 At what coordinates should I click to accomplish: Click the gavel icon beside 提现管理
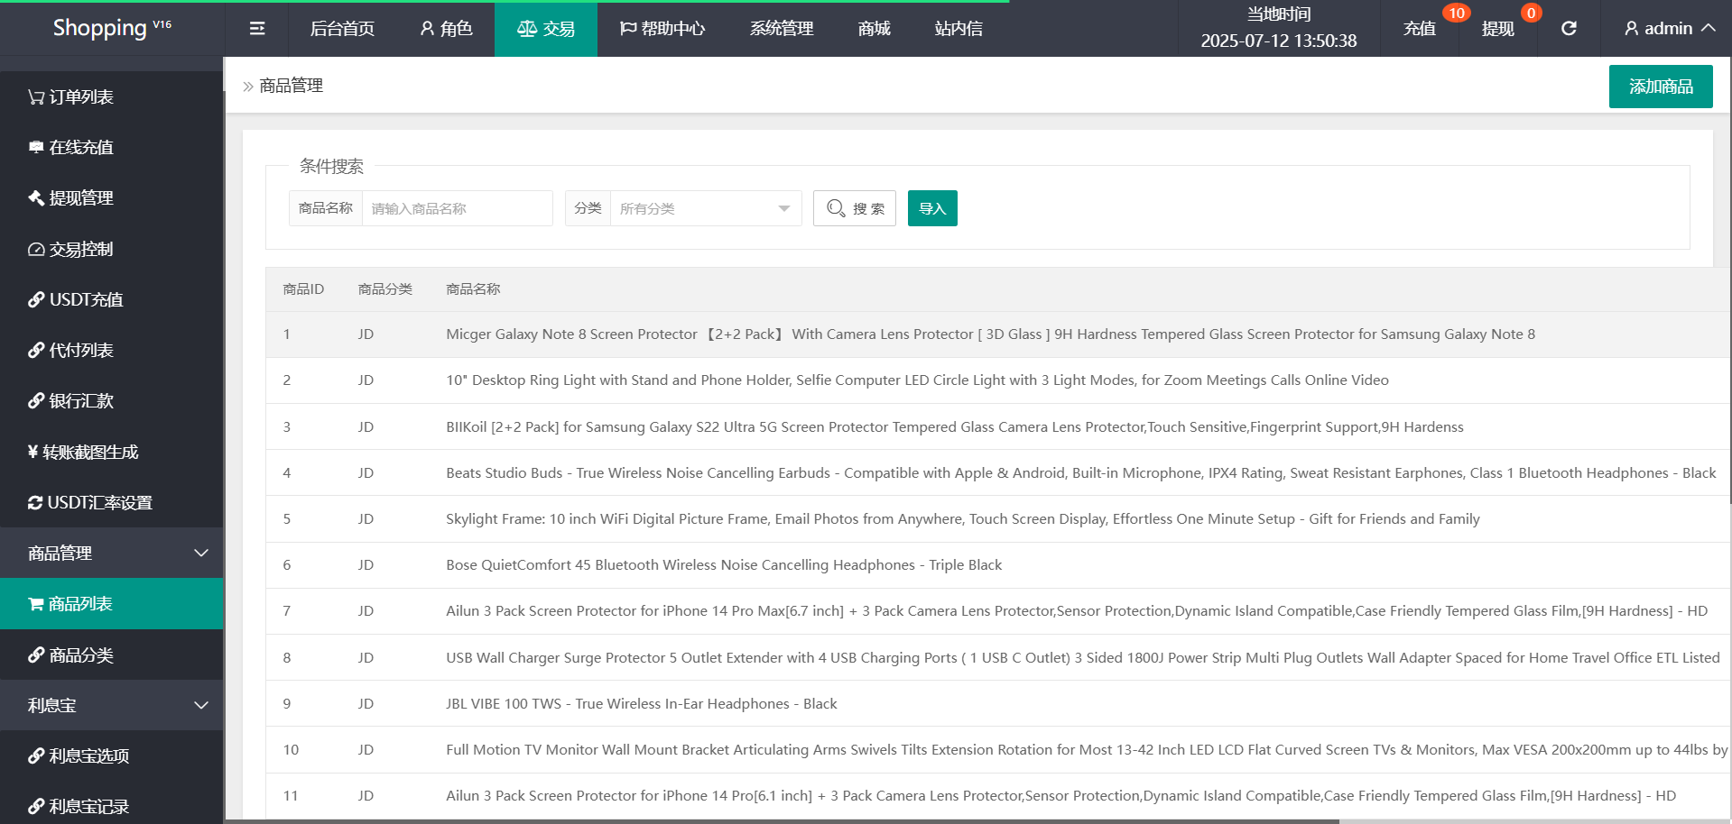[36, 197]
